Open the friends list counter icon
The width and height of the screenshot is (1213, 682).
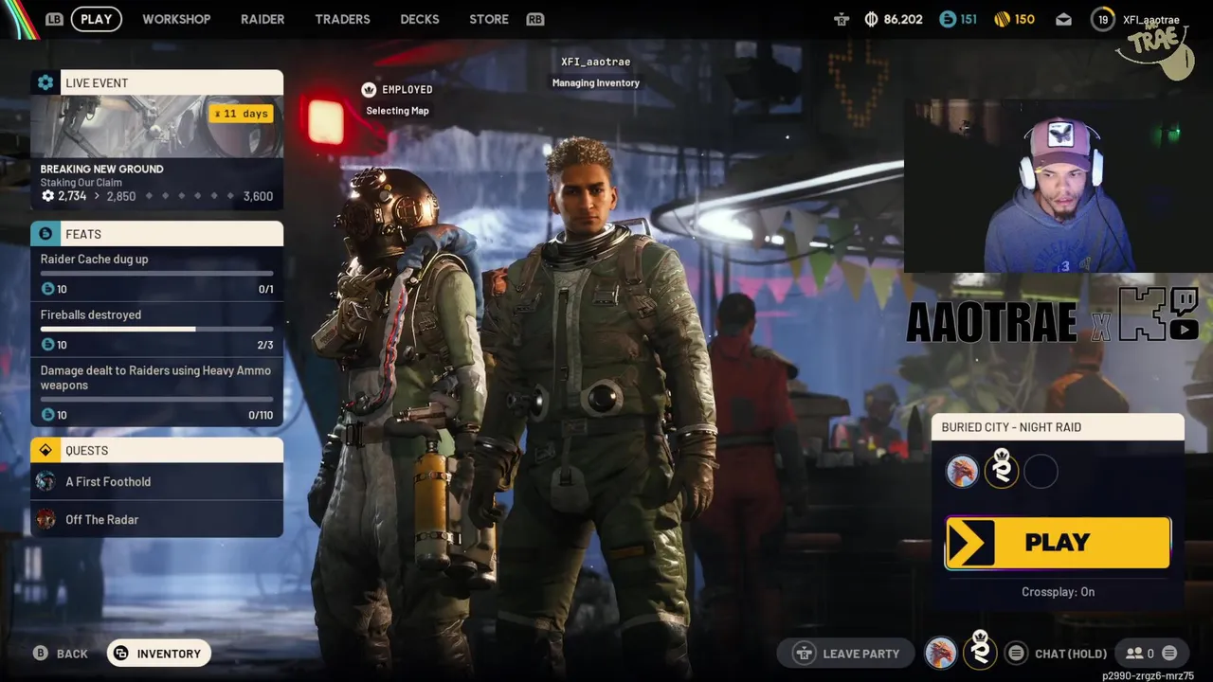click(x=1139, y=653)
